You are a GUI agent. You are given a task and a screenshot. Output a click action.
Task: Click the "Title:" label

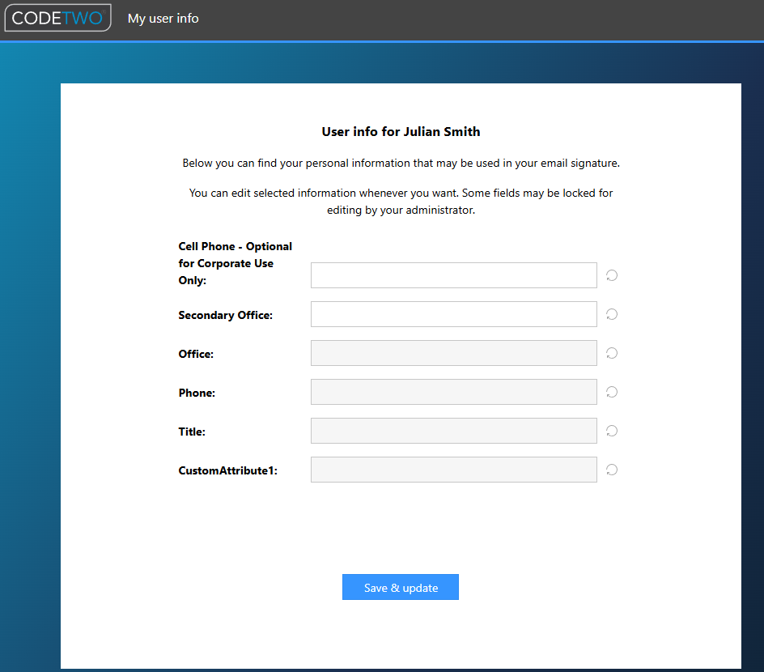coord(192,432)
